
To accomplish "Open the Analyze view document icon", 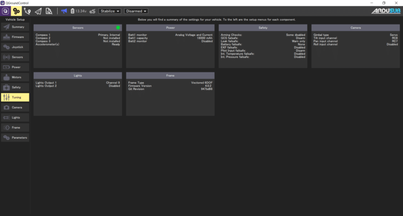I will tap(49, 11).
